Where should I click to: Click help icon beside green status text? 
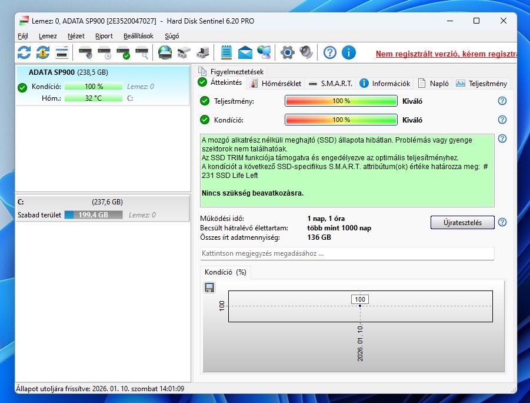[x=502, y=138]
